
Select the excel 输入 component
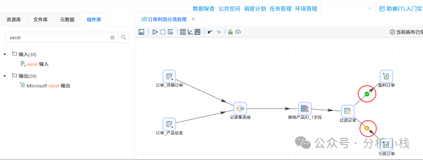(x=35, y=64)
